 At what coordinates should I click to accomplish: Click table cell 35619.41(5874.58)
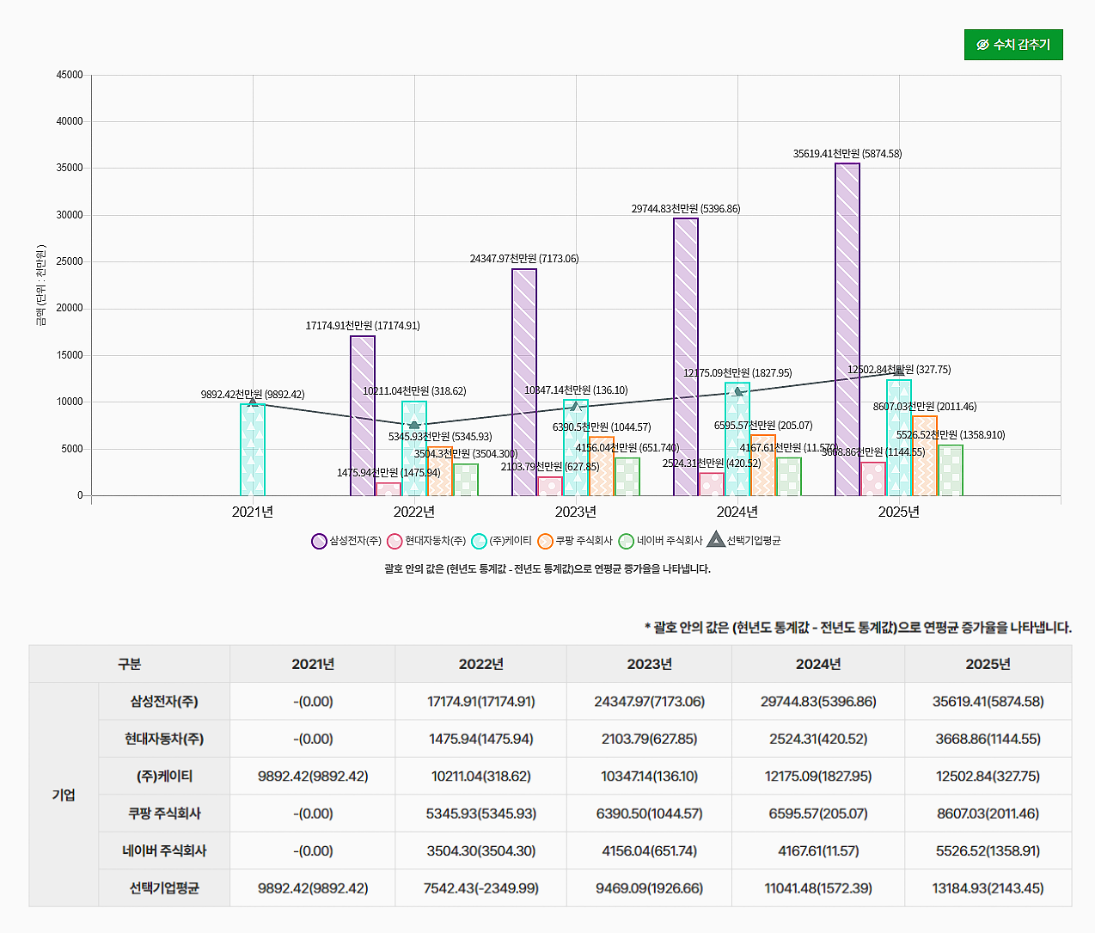pos(988,702)
